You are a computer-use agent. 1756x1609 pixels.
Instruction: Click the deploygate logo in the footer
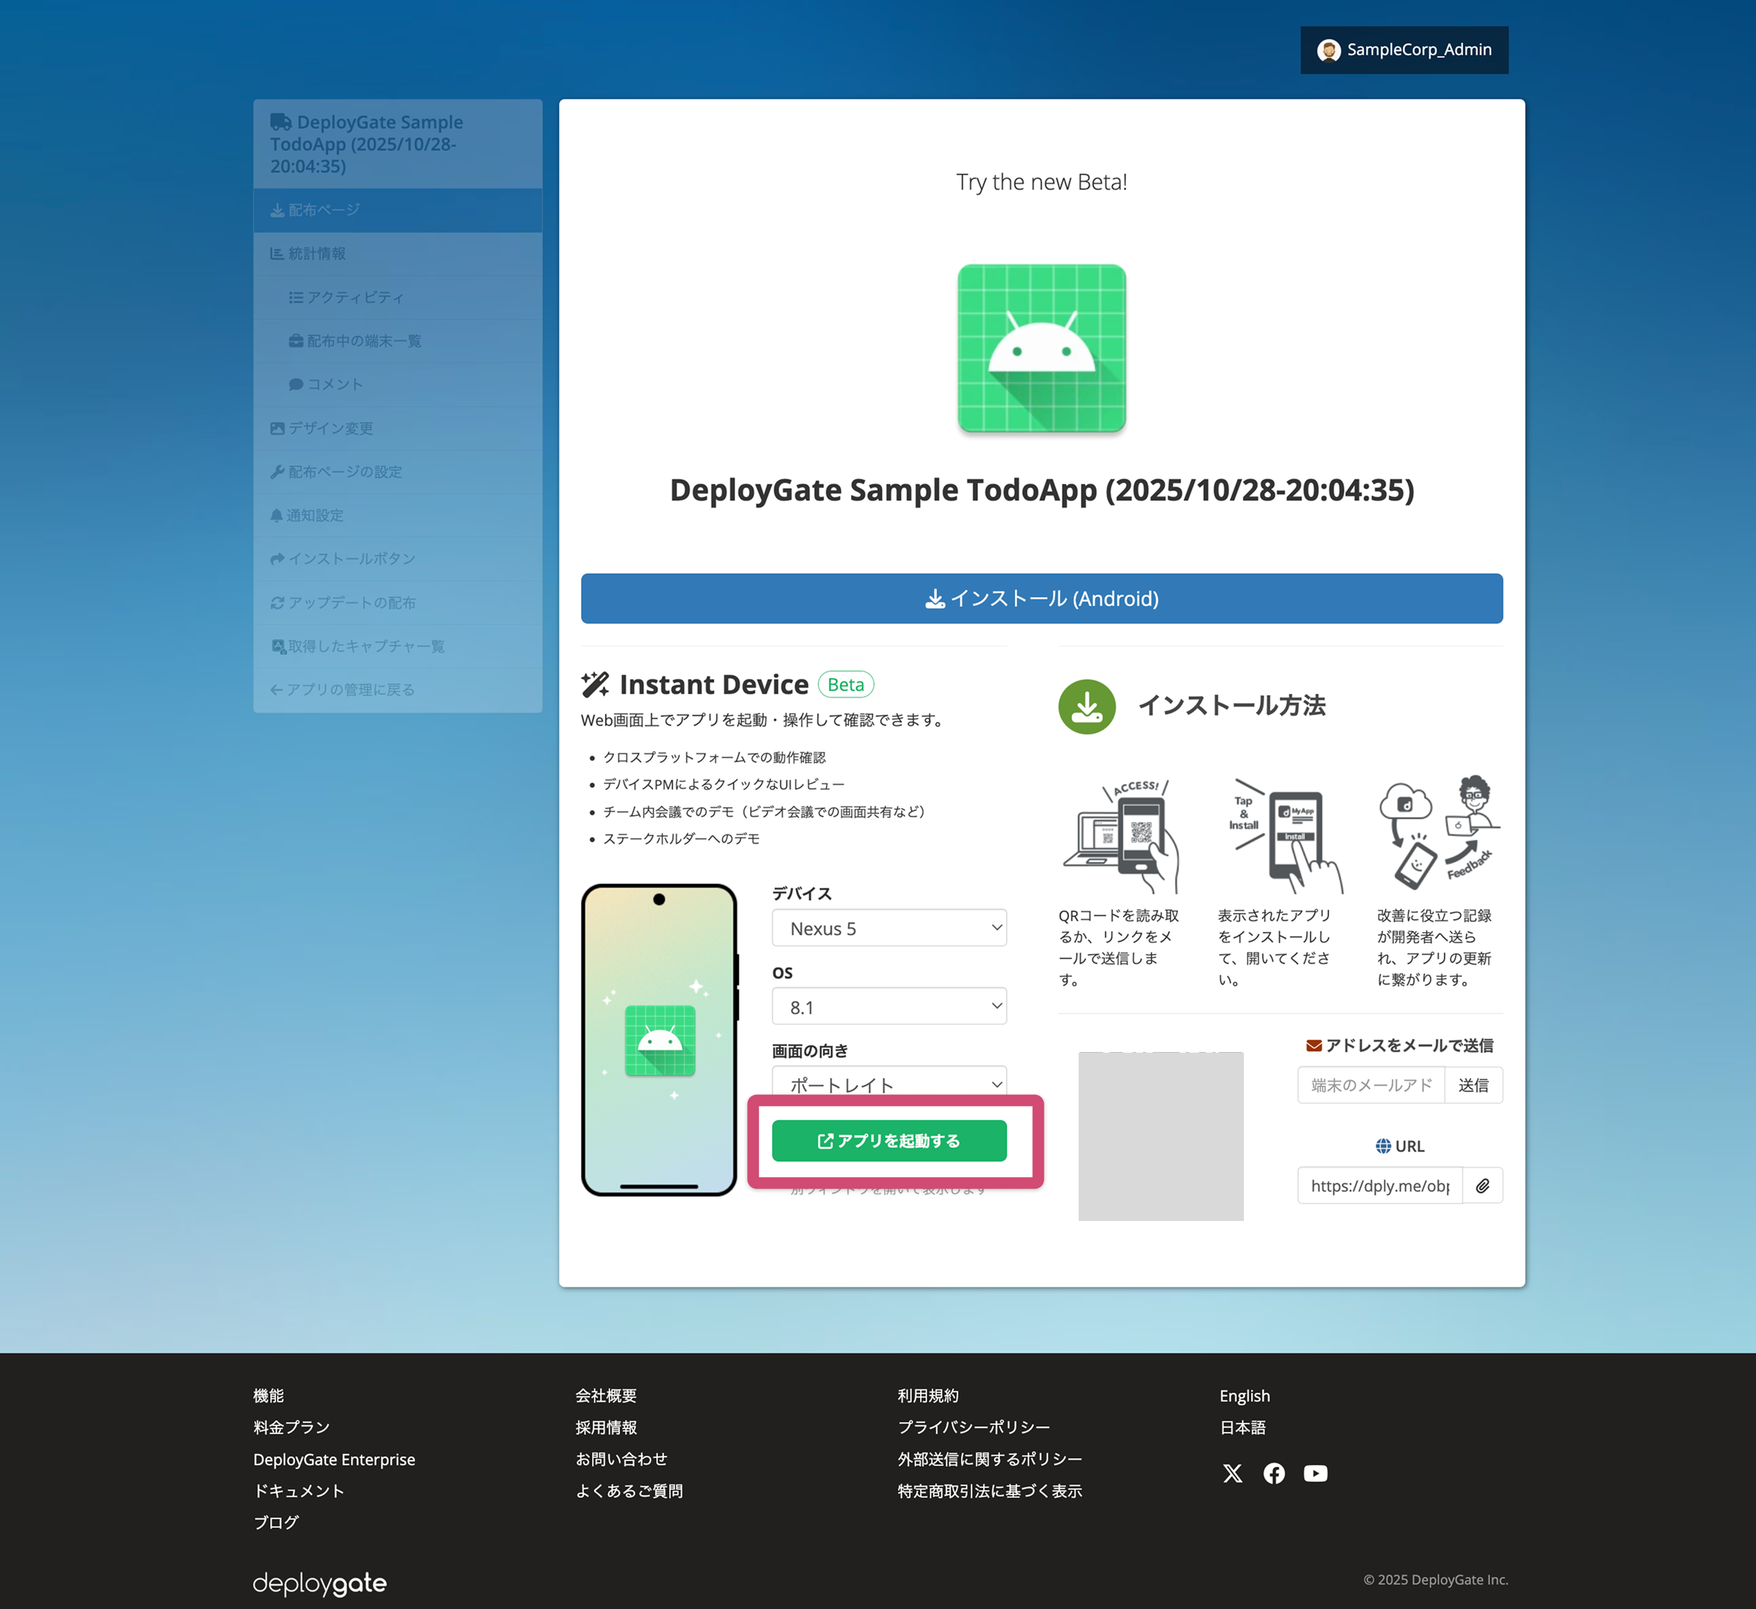(x=319, y=1583)
